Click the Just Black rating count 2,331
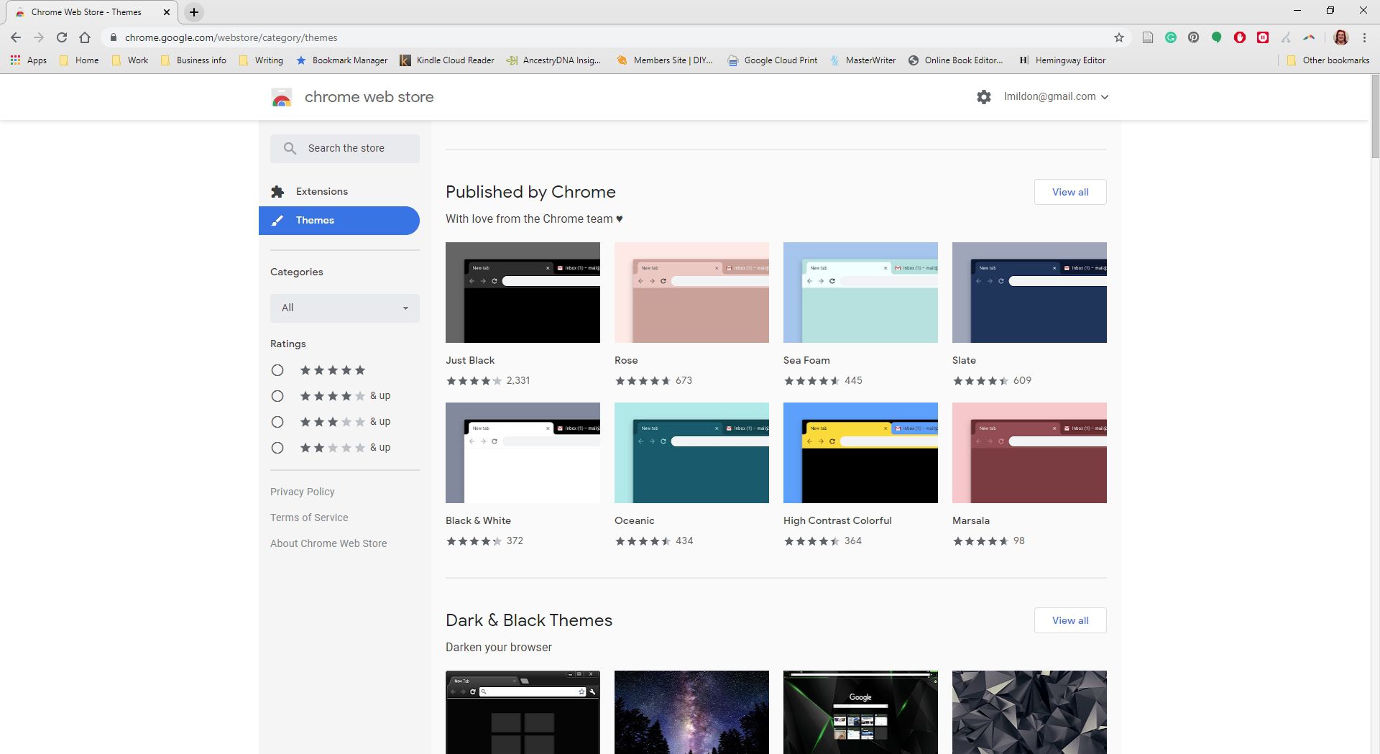The image size is (1380, 754). 518,380
